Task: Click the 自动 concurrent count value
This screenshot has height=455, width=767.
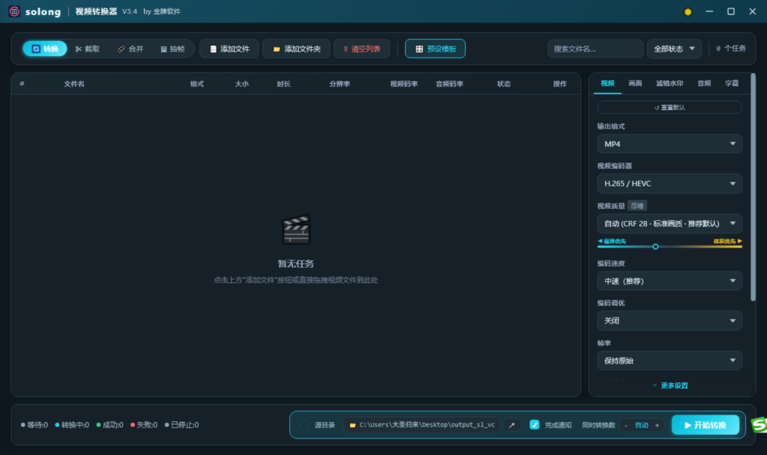Action: [641, 425]
